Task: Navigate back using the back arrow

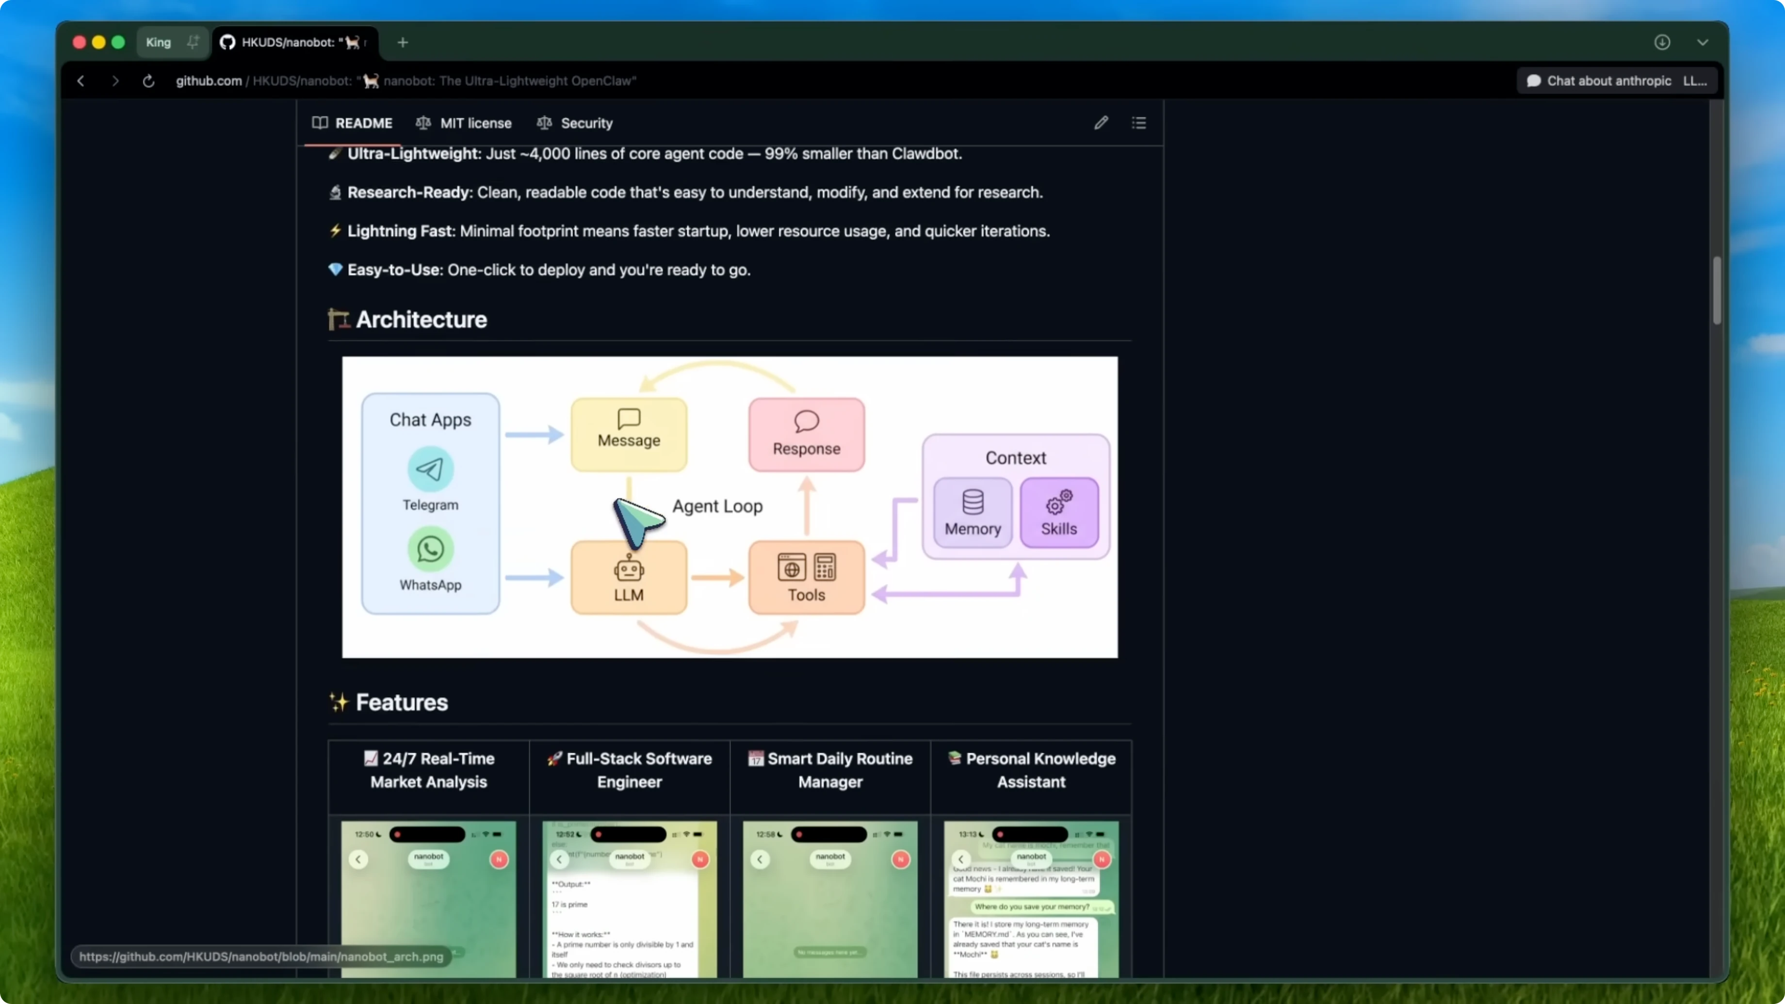Action: pos(81,81)
